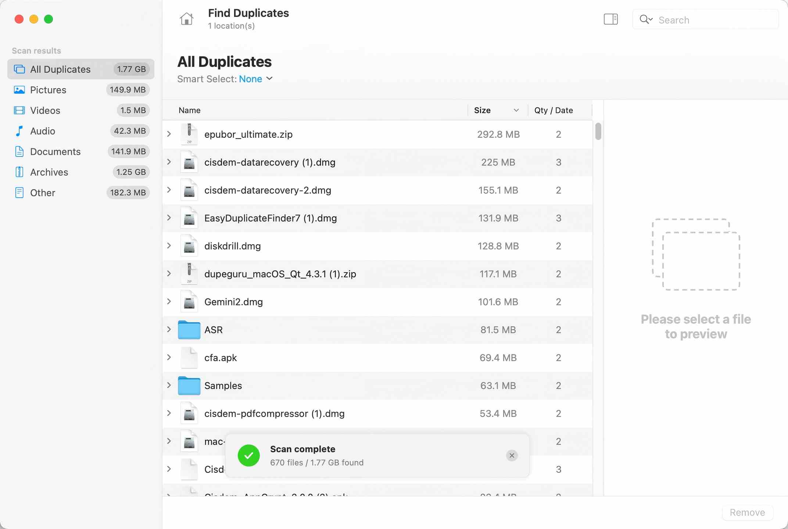This screenshot has width=788, height=529.
Task: Click in the Search field
Action: click(x=713, y=20)
